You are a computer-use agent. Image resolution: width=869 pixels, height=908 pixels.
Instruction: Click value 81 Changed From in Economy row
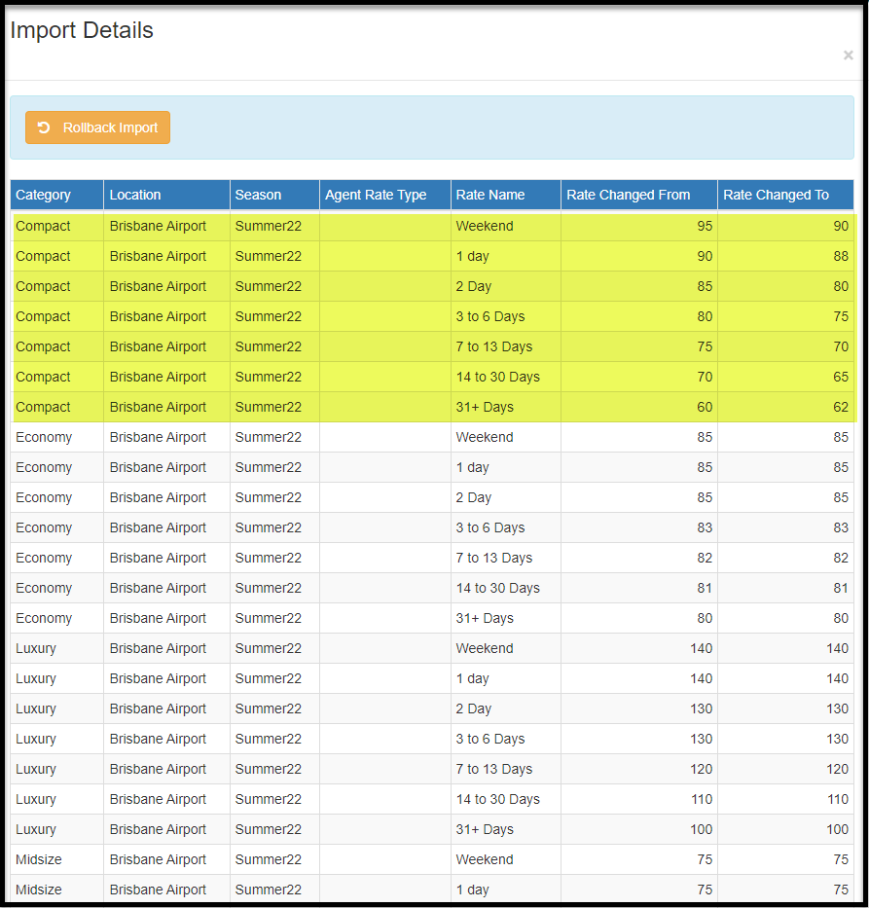pyautogui.click(x=705, y=588)
